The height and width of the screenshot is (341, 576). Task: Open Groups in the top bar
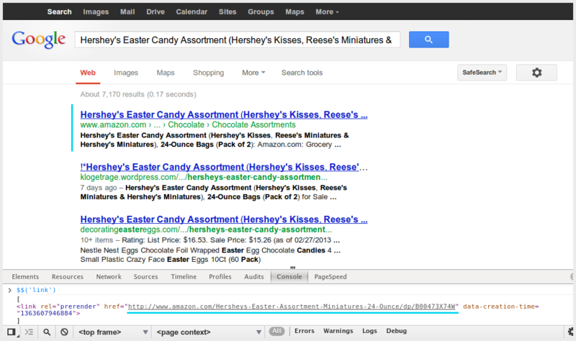pyautogui.click(x=261, y=12)
